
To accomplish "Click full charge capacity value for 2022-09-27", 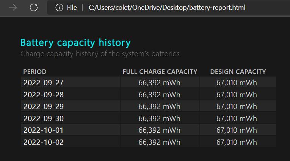I will click(x=159, y=83).
